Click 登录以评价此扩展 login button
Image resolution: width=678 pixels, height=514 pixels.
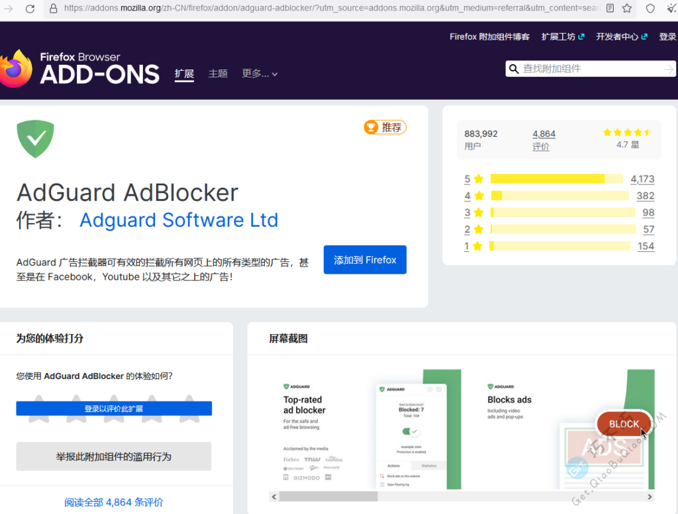114,409
